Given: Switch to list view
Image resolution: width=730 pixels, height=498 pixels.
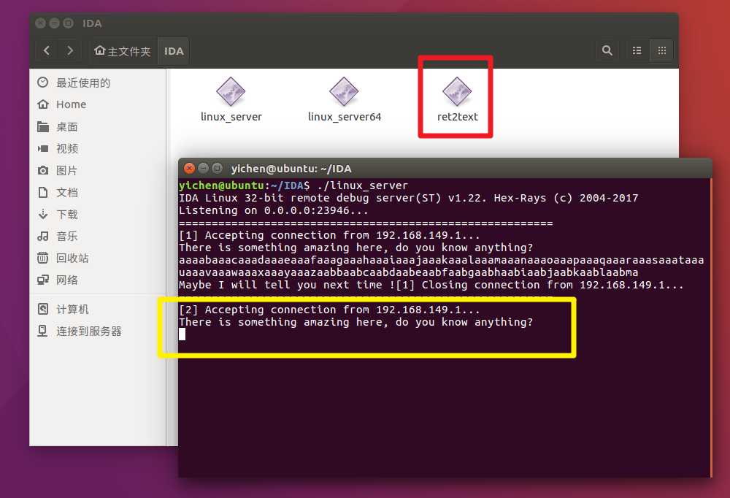Looking at the screenshot, I should [637, 50].
